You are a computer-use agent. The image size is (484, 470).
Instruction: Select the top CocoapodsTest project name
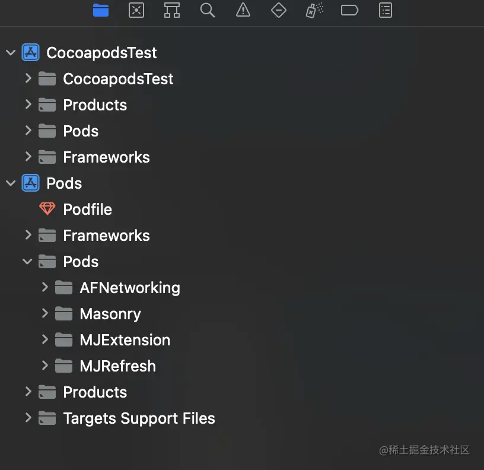tap(101, 52)
